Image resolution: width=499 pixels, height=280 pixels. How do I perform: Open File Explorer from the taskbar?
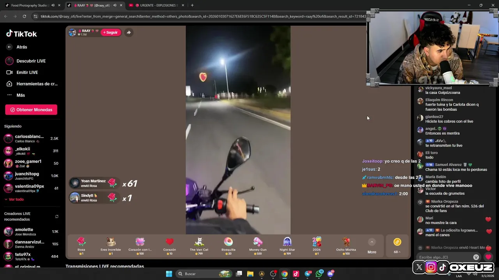click(x=250, y=274)
